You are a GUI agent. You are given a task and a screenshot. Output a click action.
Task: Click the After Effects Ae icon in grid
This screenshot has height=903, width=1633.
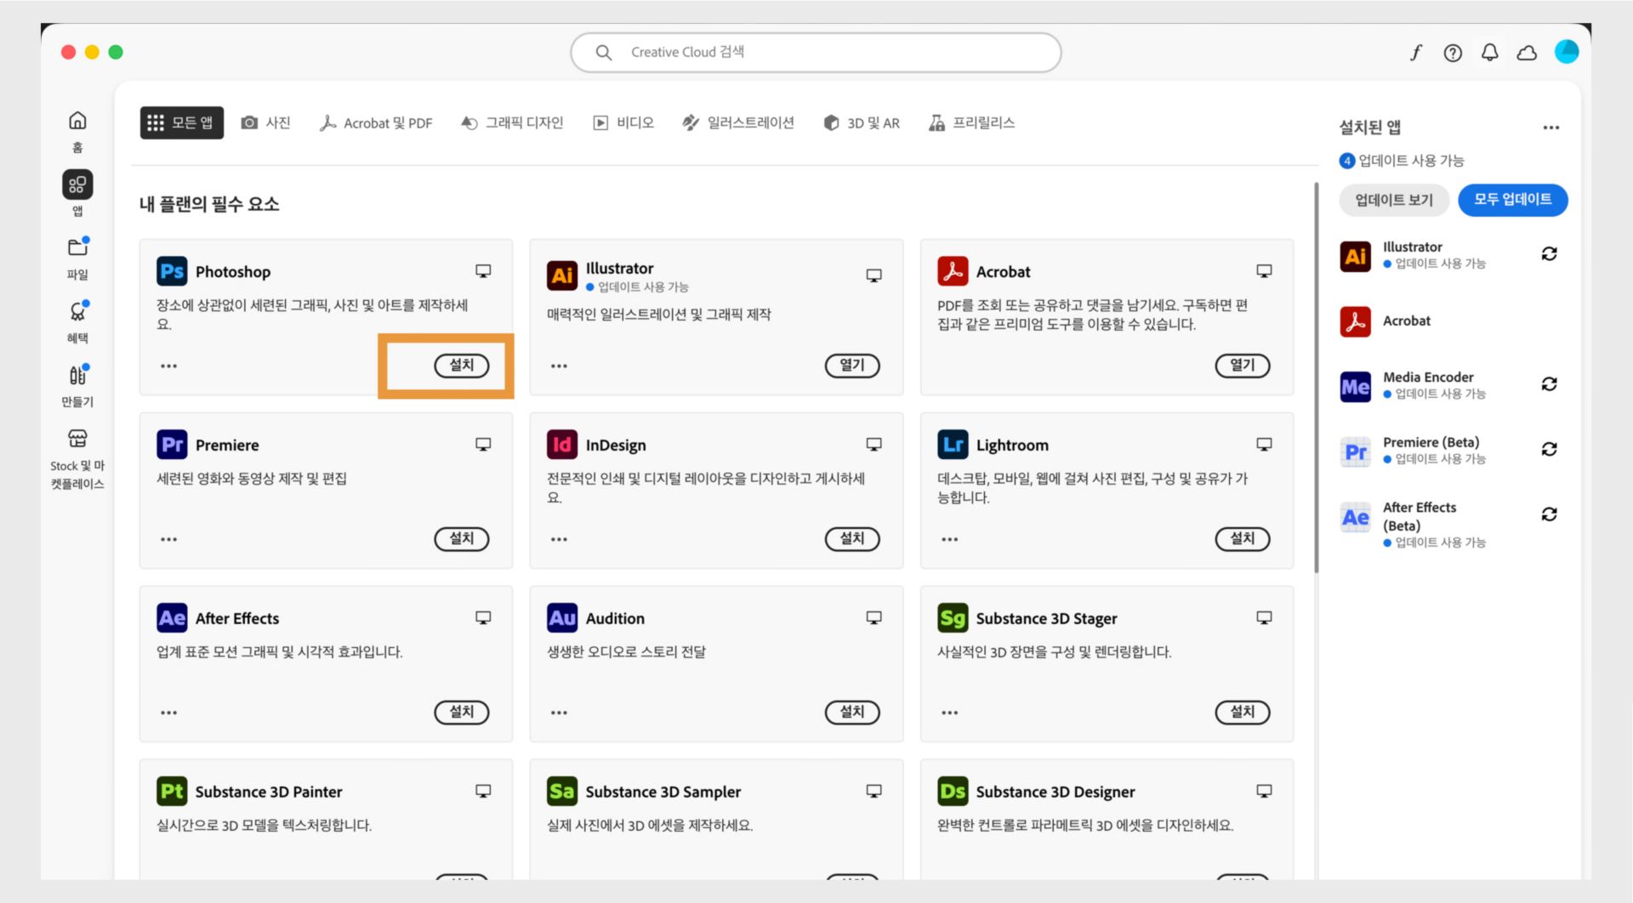click(x=172, y=618)
